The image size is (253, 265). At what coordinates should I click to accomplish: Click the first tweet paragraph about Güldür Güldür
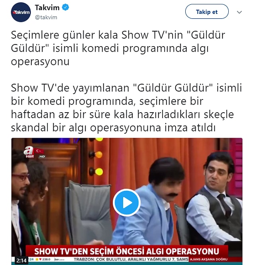click(x=118, y=48)
